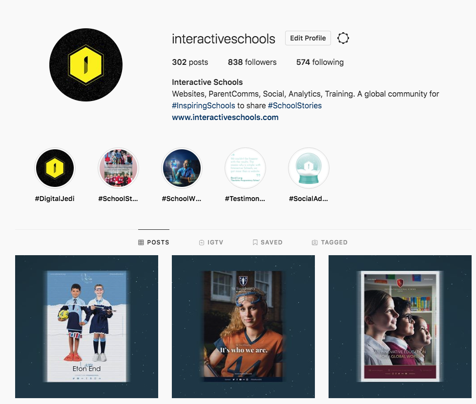Show the 574 following list
Screen dimensions: 476x404
tap(320, 62)
